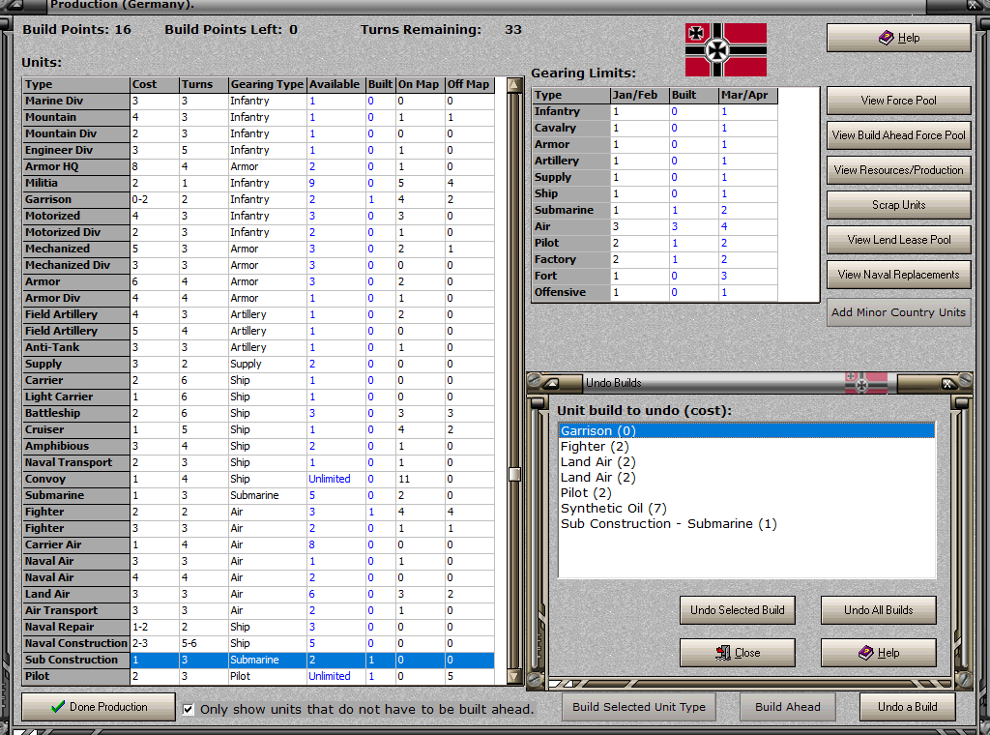
Task: Select the Light Carrier unit row
Action: (259, 397)
